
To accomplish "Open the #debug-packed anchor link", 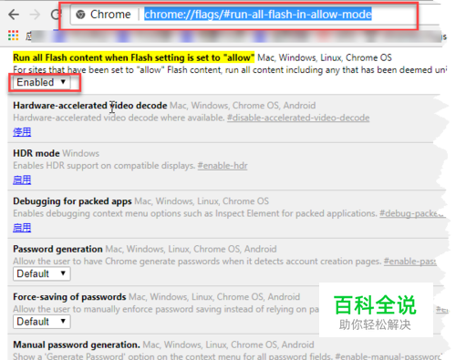I will tap(411, 213).
